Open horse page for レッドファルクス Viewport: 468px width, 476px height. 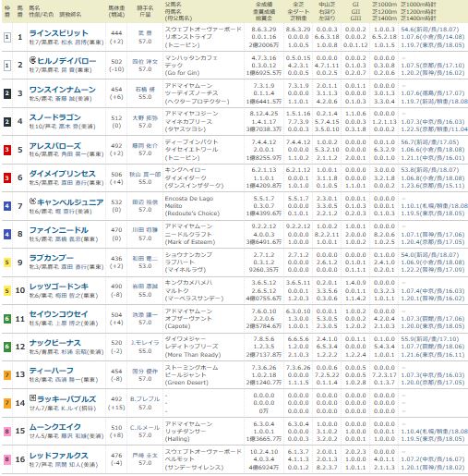(59, 456)
